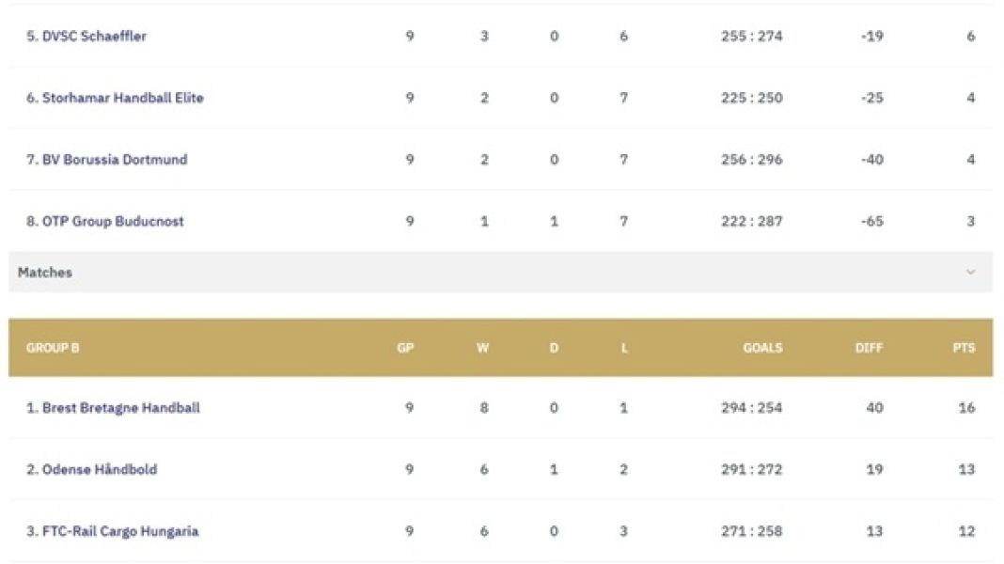Click the GOALS column header
Viewport: 1004px width, 564px height.
762,348
